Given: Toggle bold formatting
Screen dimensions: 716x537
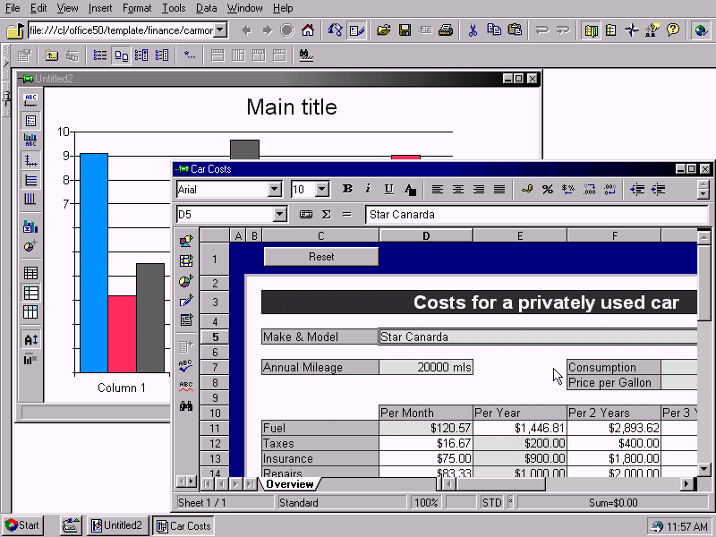Looking at the screenshot, I should [x=347, y=189].
